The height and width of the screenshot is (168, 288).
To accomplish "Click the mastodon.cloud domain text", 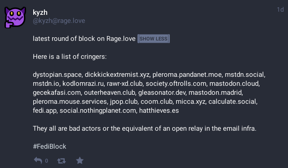I will click(x=234, y=84).
